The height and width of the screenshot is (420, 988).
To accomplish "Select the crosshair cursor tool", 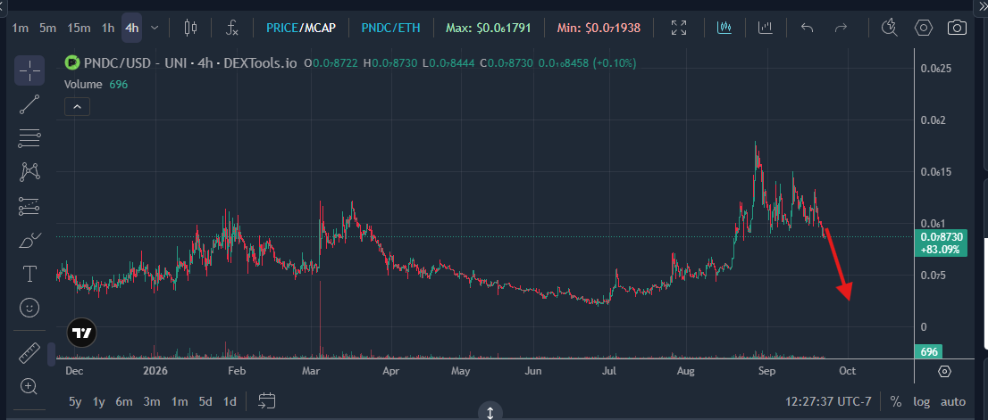I will (29, 70).
